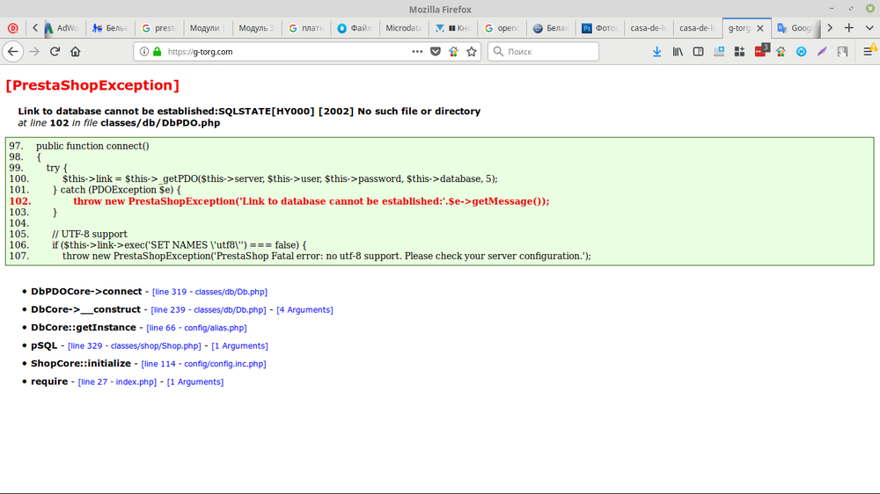Bookmark this page with the star
This screenshot has height=494, width=880.
(x=472, y=52)
